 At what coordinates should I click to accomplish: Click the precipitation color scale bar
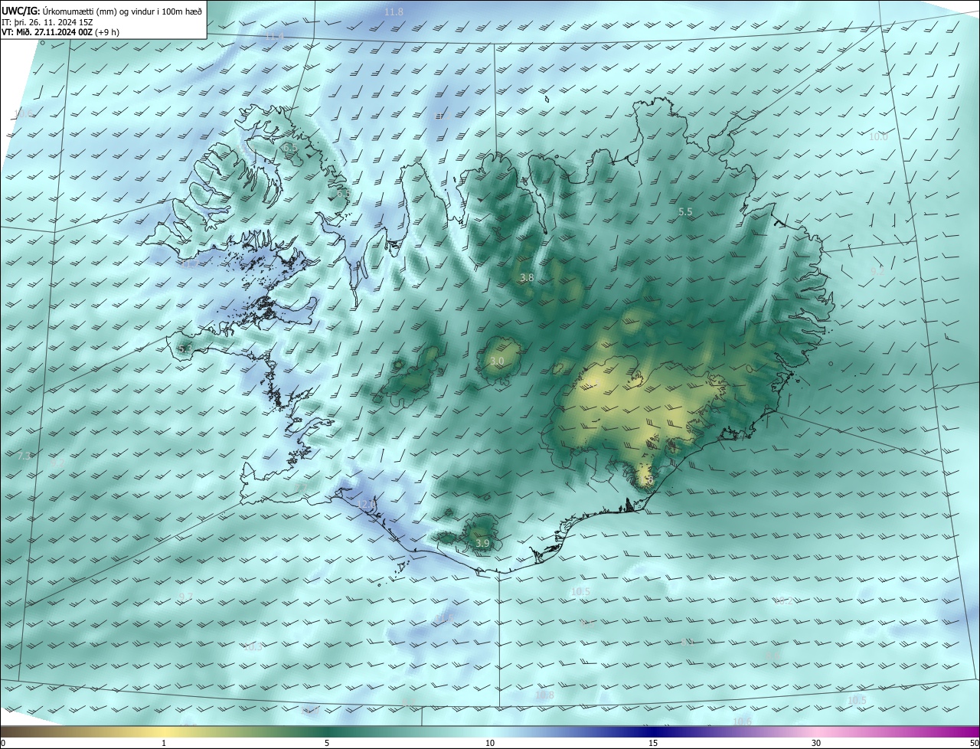coord(490,731)
